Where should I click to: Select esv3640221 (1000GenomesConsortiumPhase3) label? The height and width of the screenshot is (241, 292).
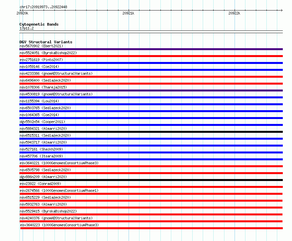[x=59, y=163]
